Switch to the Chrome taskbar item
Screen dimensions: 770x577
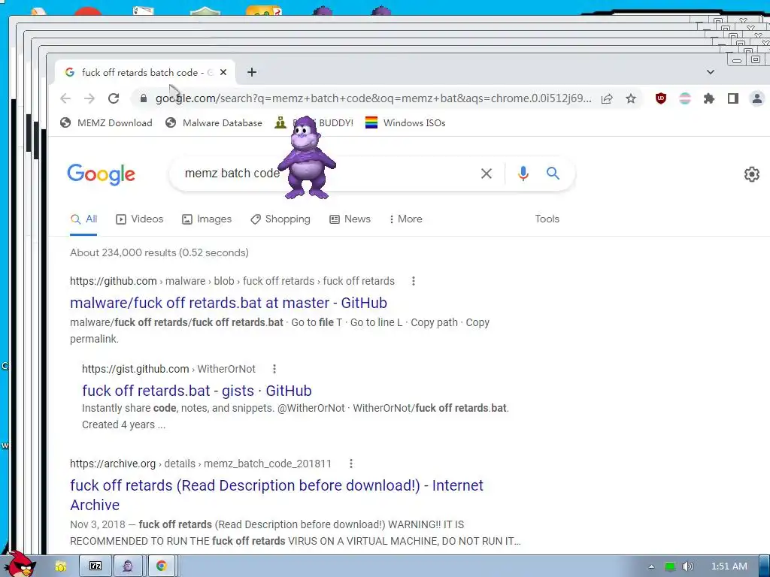(x=161, y=566)
